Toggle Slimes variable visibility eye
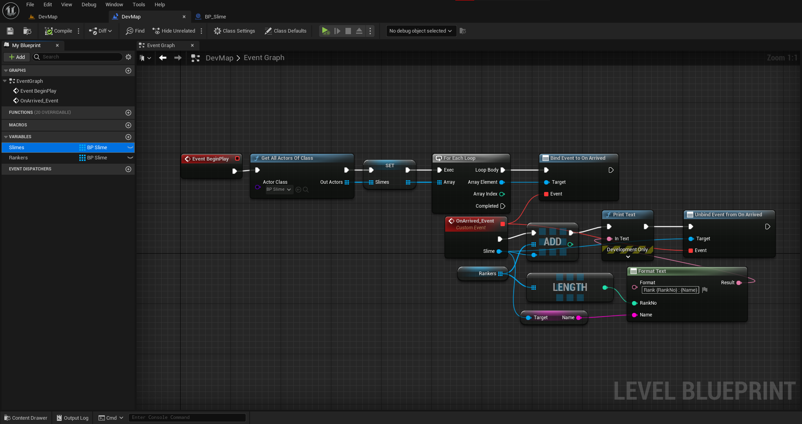The width and height of the screenshot is (802, 424). (130, 148)
